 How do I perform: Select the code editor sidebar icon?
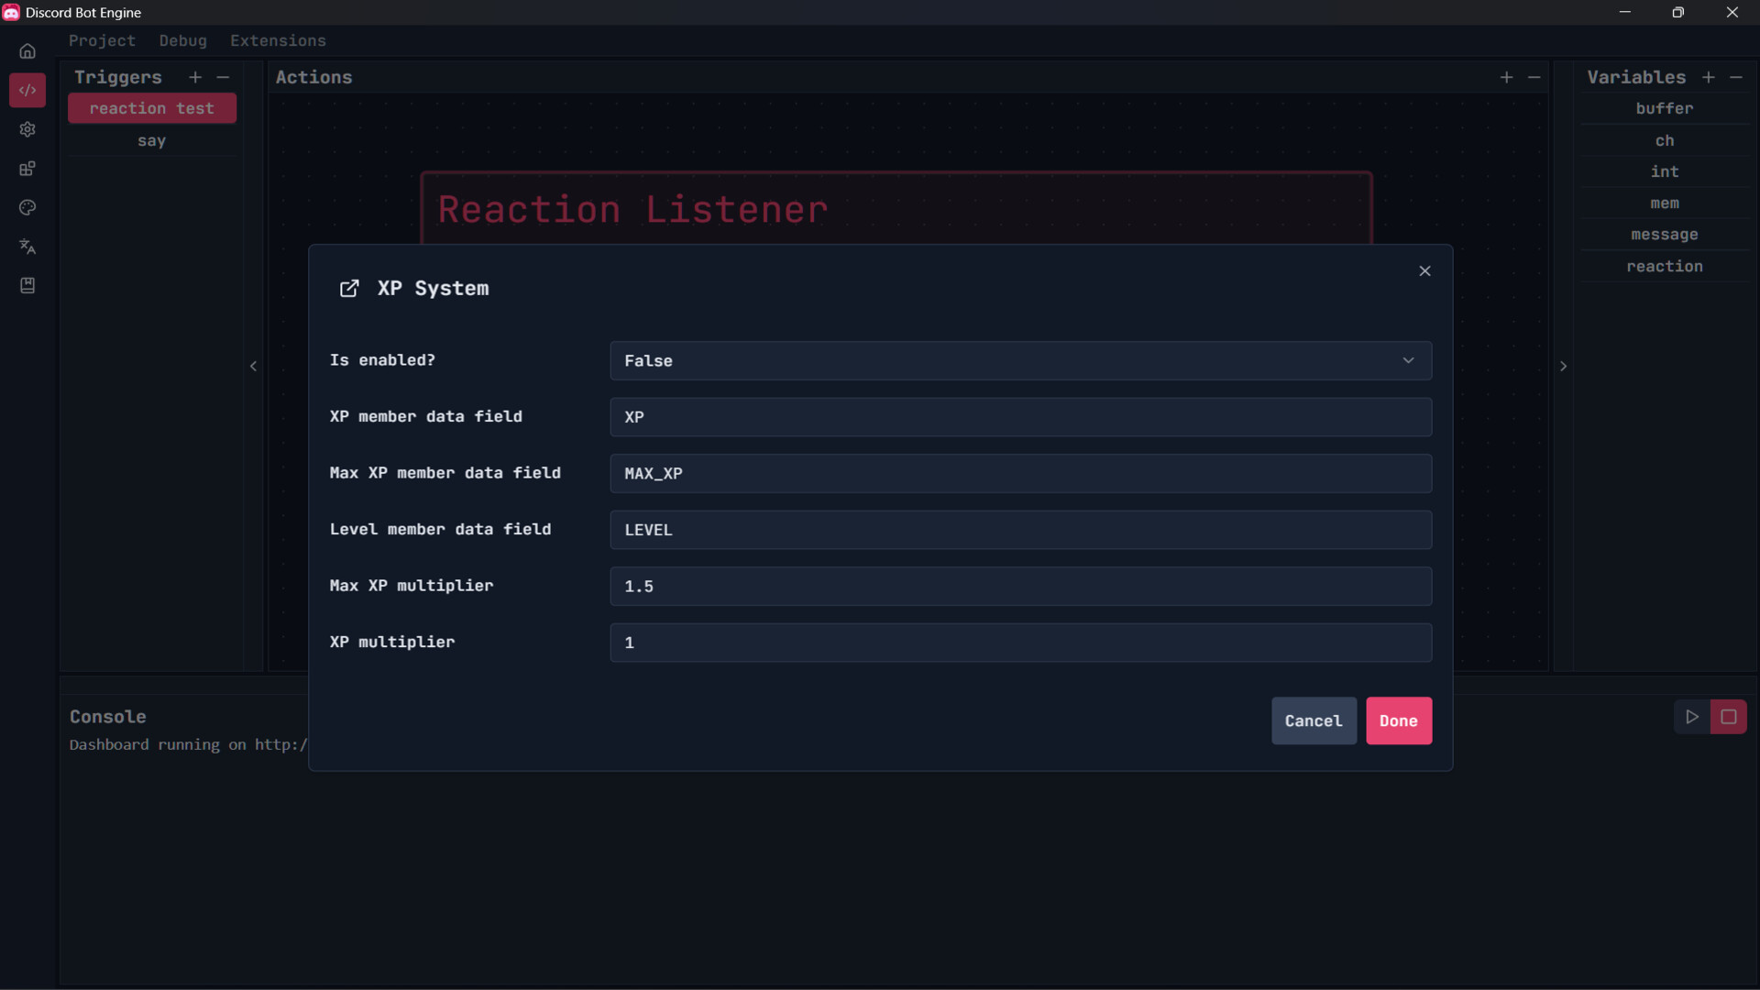tap(27, 90)
